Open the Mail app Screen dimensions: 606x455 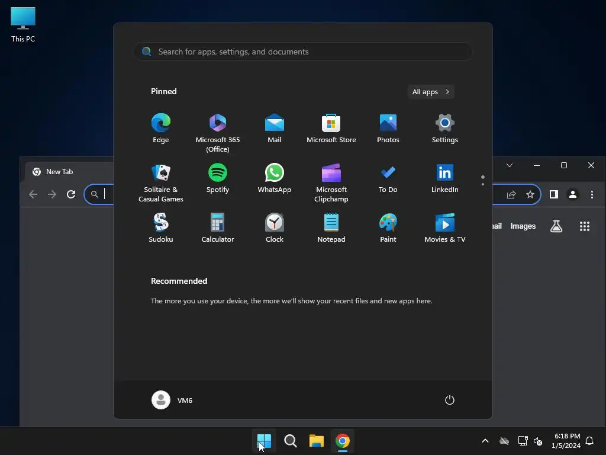click(275, 129)
